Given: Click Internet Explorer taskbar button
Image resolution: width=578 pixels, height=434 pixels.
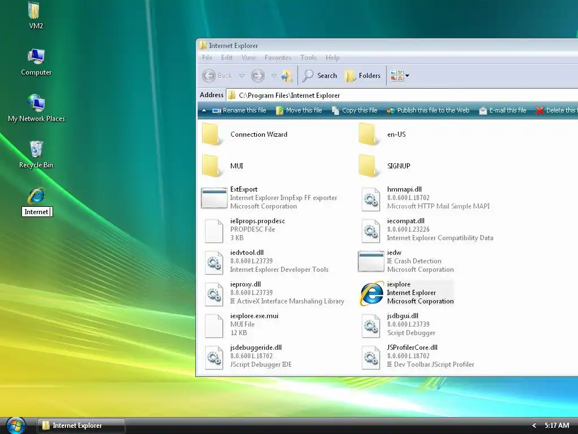Looking at the screenshot, I should pos(81,426).
